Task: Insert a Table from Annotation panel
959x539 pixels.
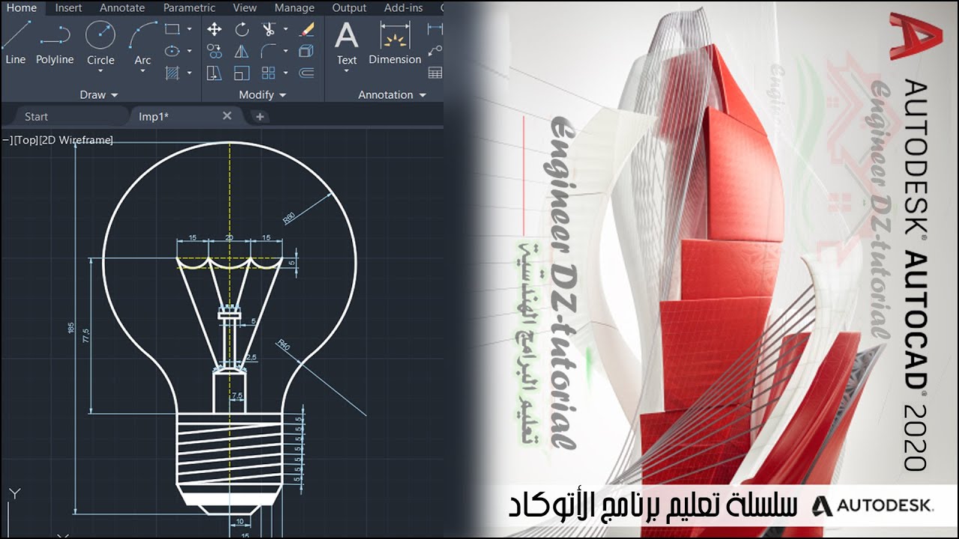Action: pos(435,73)
